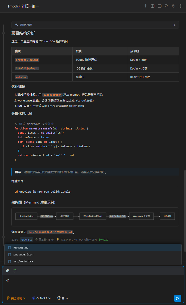Click the app-server 子进程 diagram node
Screen dimensions: 186x305
tap(141, 216)
